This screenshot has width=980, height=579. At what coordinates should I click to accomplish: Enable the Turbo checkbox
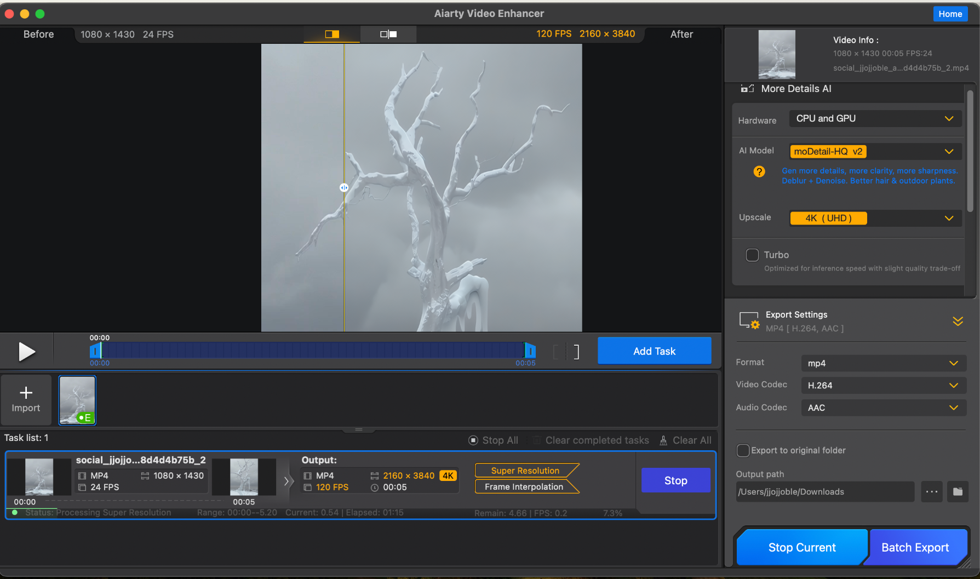(752, 255)
